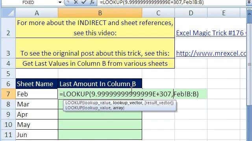Image resolution: width=252 pixels, height=141 pixels.
Task: Click the 'For more about the INDIRECT' cell
Action: click(x=95, y=28)
